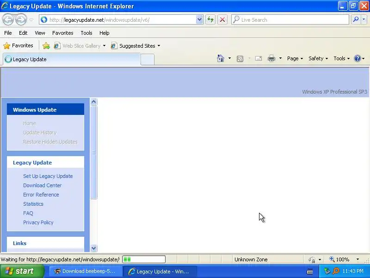This screenshot has height=278, width=370.
Task: Open the Help menu
Action: click(x=105, y=33)
